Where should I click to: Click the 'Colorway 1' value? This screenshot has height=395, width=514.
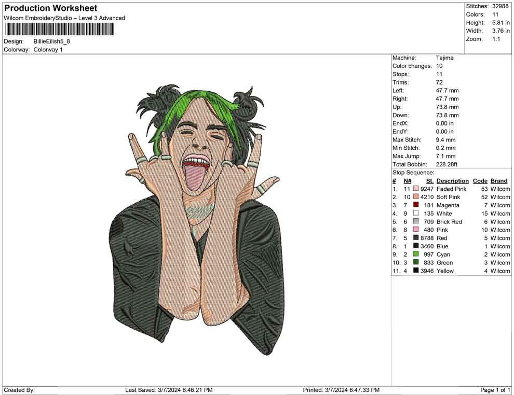pyautogui.click(x=48, y=50)
